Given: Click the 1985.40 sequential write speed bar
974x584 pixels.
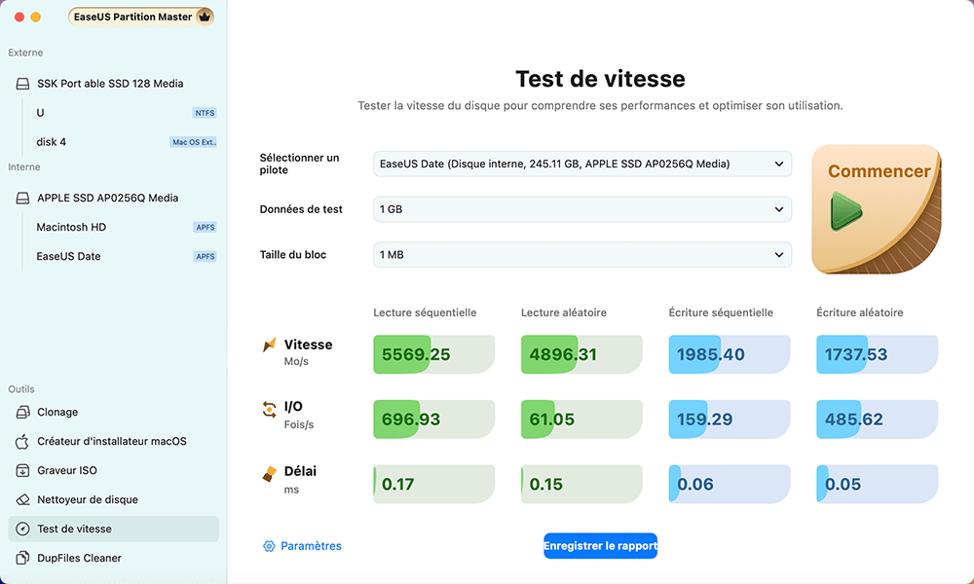Looking at the screenshot, I should tap(730, 354).
